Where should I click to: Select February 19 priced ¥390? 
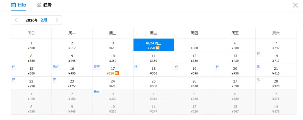194,71
